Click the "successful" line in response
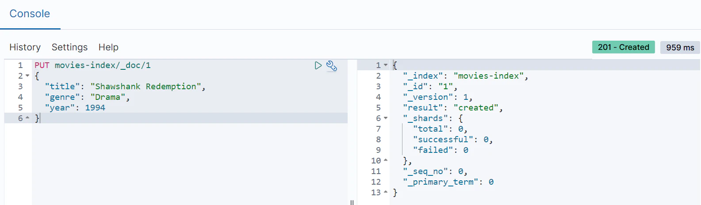This screenshot has width=701, height=205. pyautogui.click(x=453, y=140)
